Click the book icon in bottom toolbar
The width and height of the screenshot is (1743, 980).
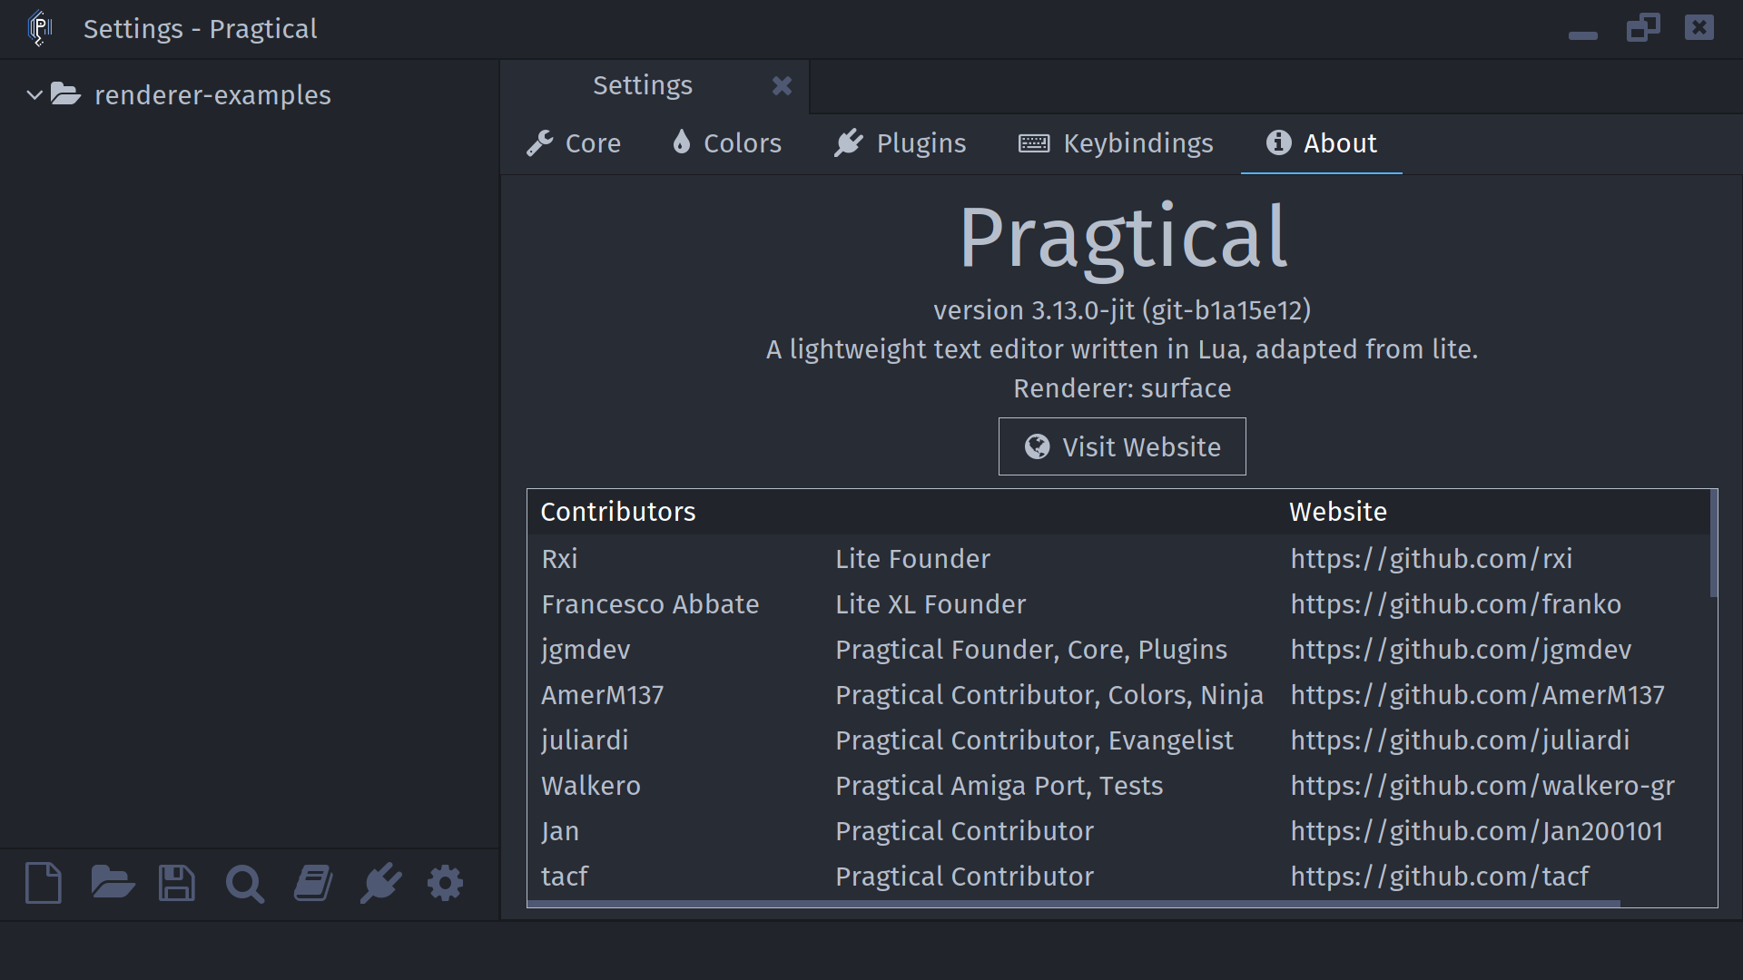[x=313, y=883]
